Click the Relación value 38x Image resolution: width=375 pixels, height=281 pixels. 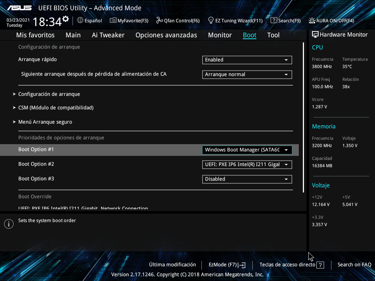(346, 87)
